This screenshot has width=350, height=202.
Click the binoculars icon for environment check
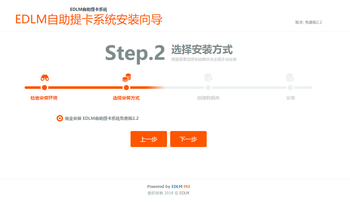(x=45, y=78)
